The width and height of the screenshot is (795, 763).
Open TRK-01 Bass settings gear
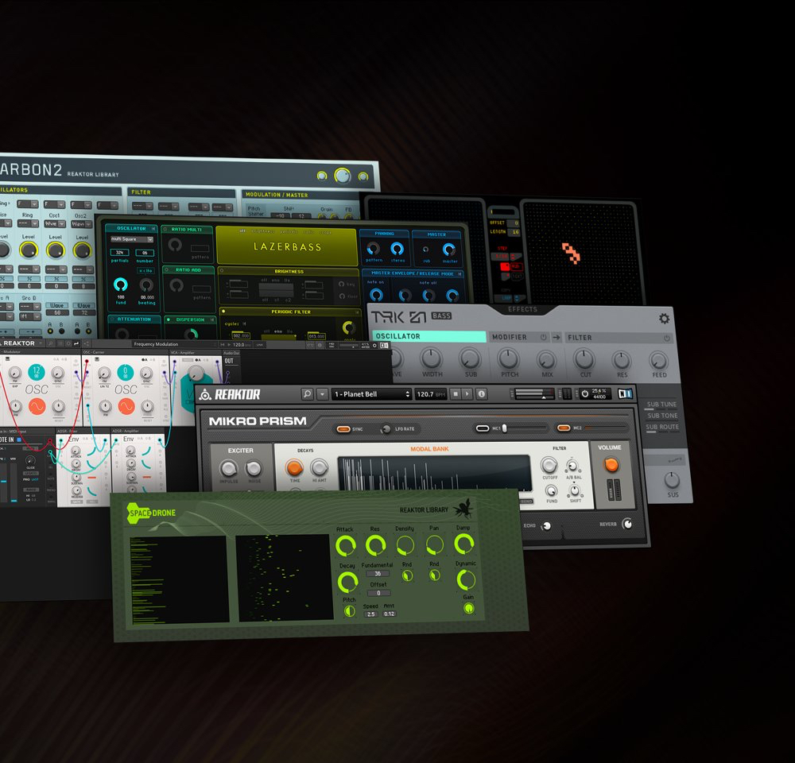(664, 319)
